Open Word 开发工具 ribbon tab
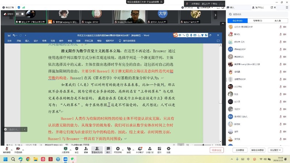This screenshot has height=163, width=290. coord(89,41)
